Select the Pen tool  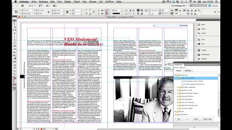[x=14, y=40]
